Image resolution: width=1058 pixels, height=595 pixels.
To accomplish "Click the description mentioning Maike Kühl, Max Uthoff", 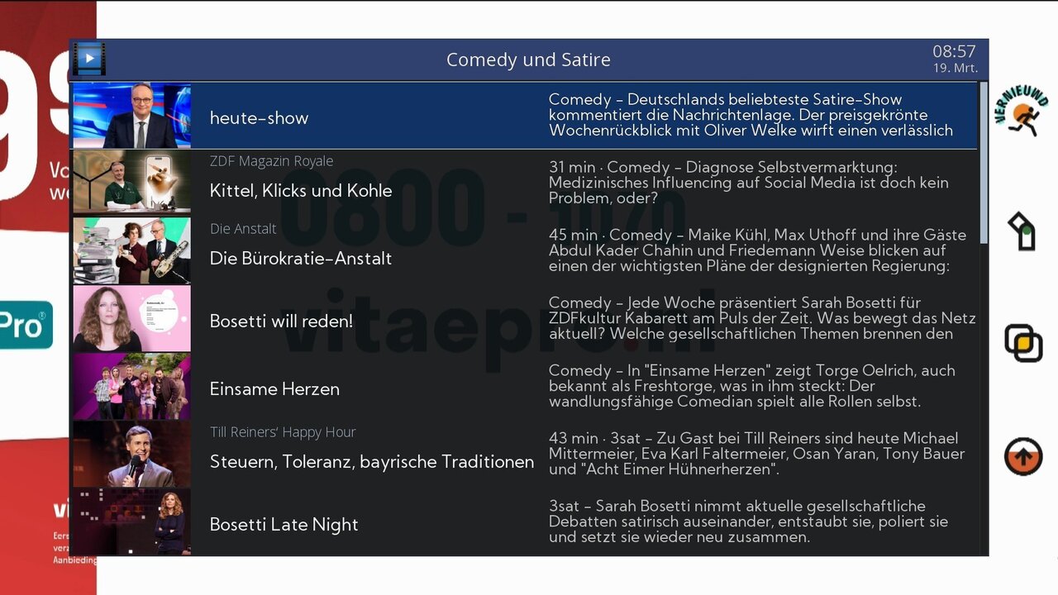I will coord(757,250).
